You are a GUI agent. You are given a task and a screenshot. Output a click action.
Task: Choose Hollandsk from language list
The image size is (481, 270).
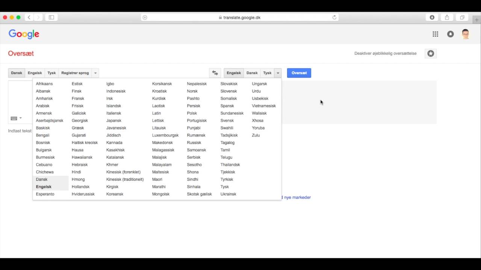(x=80, y=186)
